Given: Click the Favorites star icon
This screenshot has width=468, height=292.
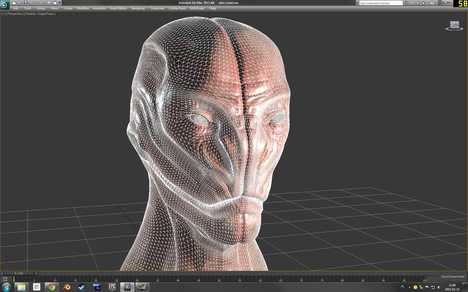Looking at the screenshot, I should pos(424,3).
